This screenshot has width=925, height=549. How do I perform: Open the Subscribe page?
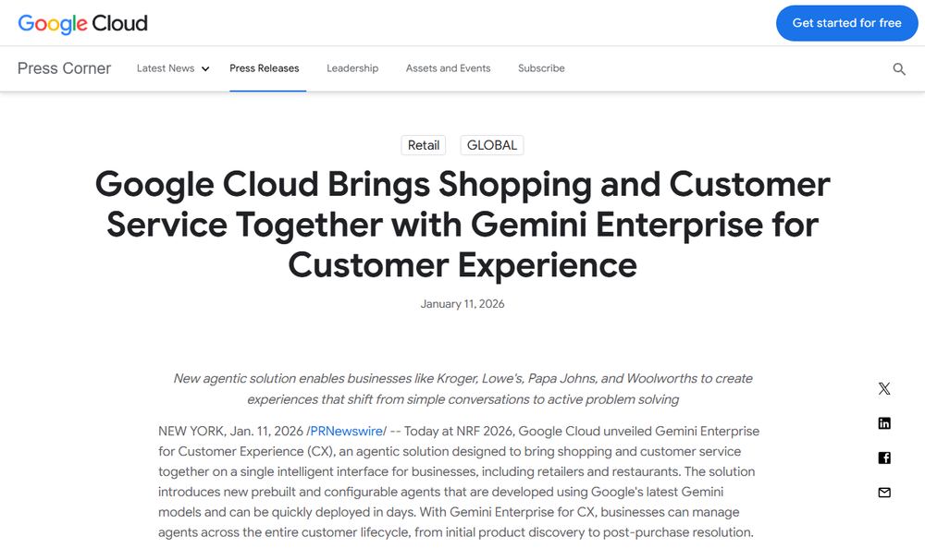click(541, 68)
